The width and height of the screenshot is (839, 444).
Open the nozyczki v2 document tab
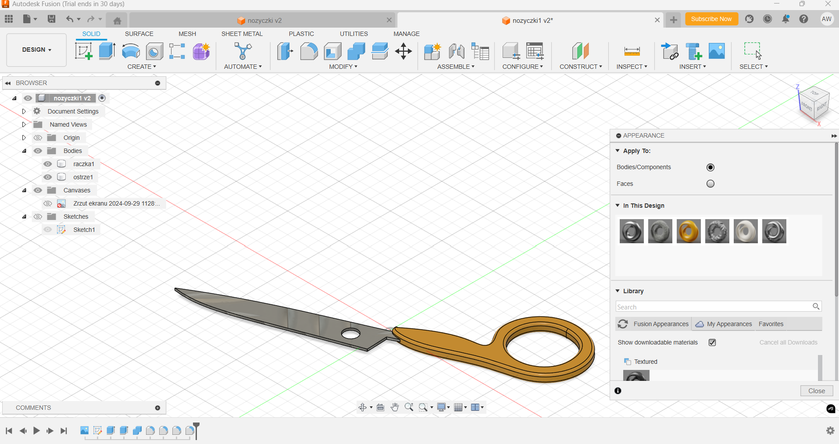point(262,20)
